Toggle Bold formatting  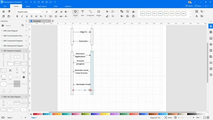point(17,16)
